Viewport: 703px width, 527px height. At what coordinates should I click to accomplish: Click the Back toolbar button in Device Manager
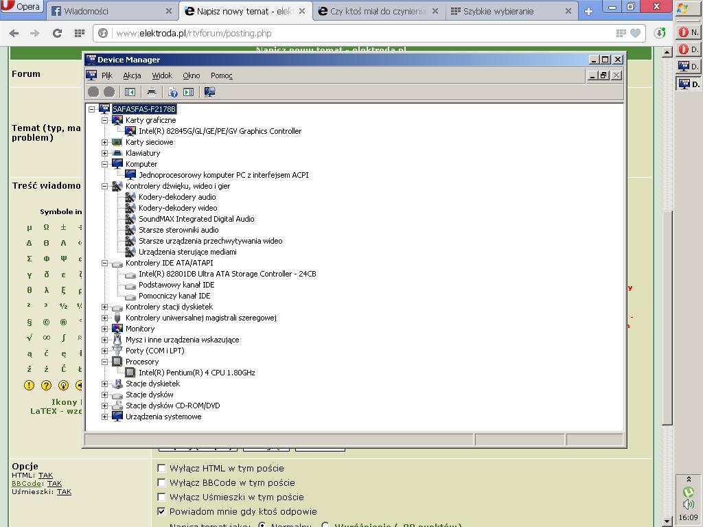click(x=93, y=92)
